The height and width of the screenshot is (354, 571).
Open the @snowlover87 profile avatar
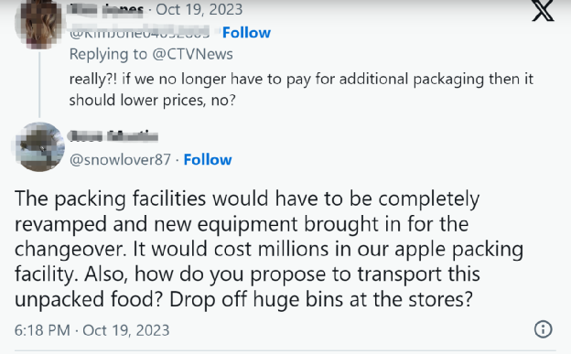[39, 146]
